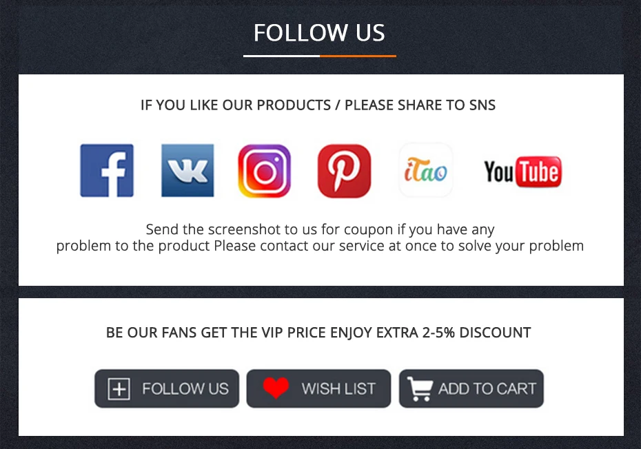Click the share to SNS headline text
641x449 pixels.
point(318,105)
